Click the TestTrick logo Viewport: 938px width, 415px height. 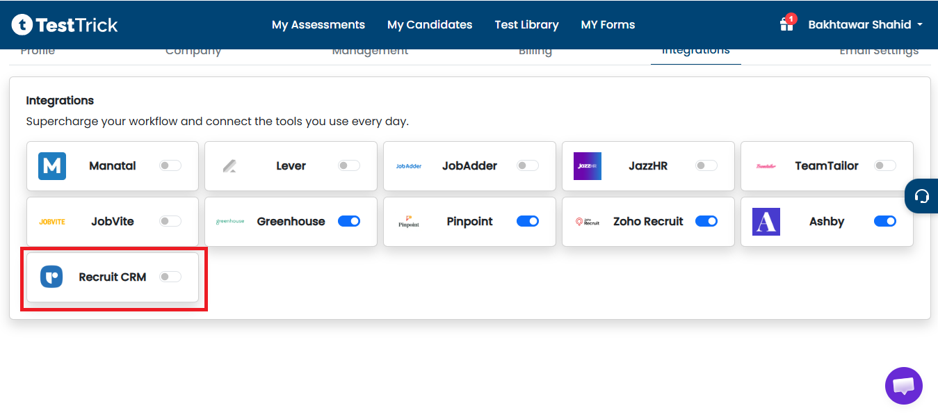[x=65, y=25]
